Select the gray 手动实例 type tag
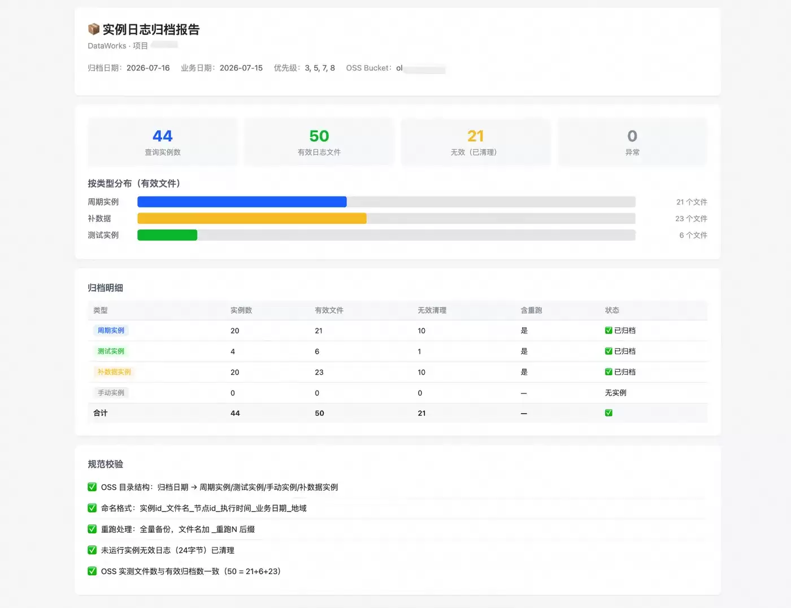Image resolution: width=791 pixels, height=608 pixels. (111, 393)
